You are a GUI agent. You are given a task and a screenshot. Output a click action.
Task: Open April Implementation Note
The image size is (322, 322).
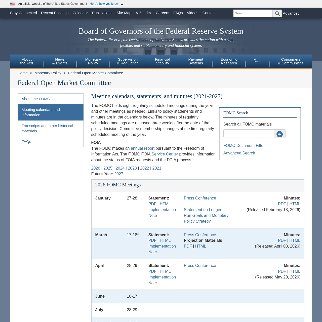tap(162, 280)
